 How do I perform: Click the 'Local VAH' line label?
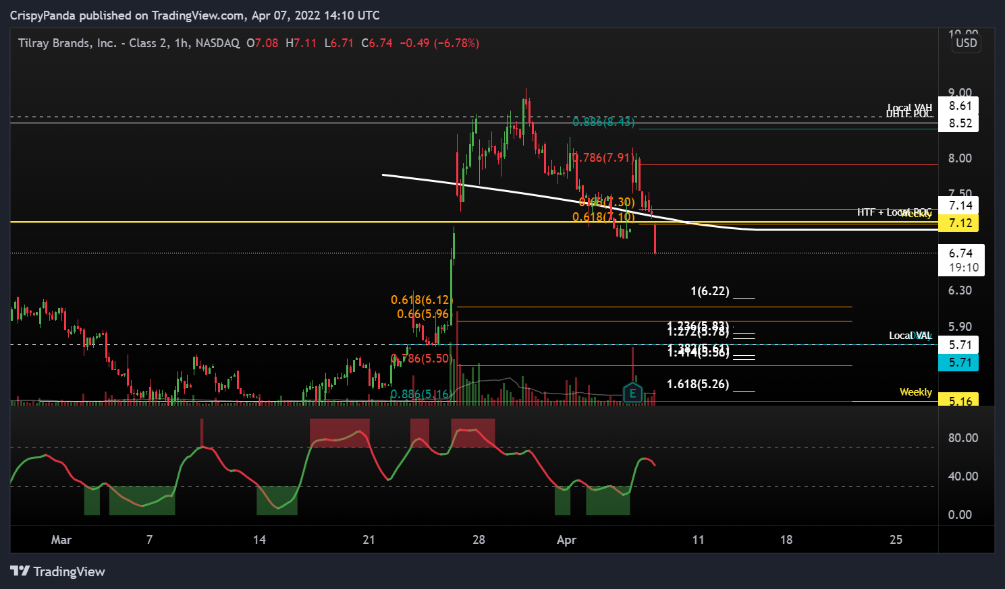909,108
